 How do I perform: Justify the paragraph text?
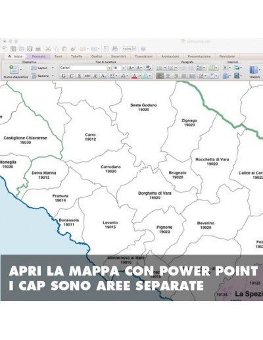pos(183,76)
